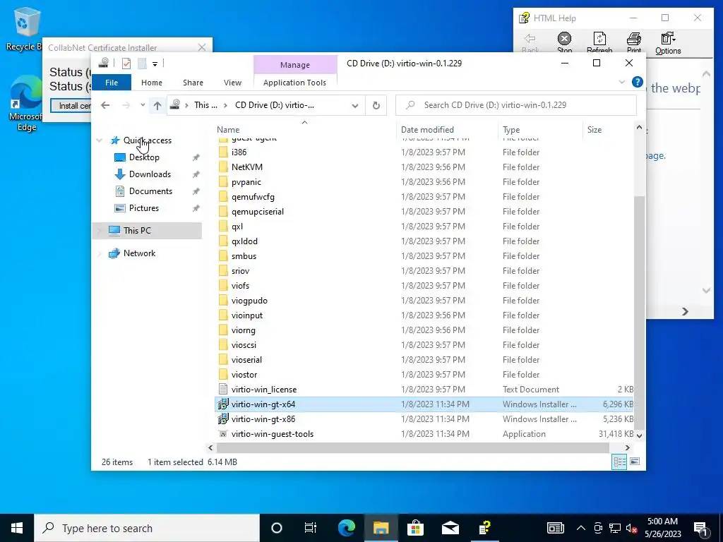Click the muted volume tray icon
Screen dimensions: 723x542
(632, 528)
